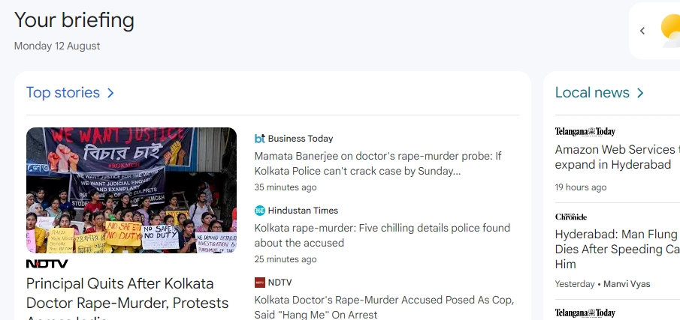Click the Deccan Chronicle logo
Image resolution: width=680 pixels, height=320 pixels.
571,217
